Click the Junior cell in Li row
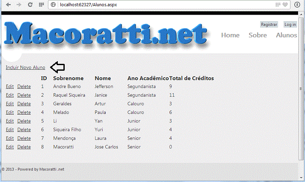Screen dimensions: 305x182 coord(134,121)
